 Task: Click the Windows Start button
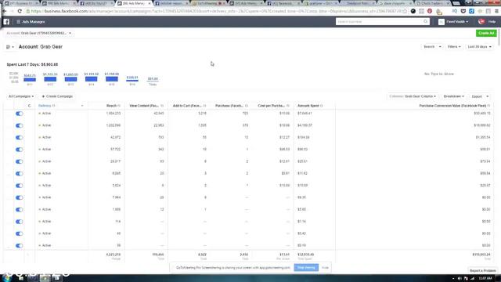pos(6,277)
